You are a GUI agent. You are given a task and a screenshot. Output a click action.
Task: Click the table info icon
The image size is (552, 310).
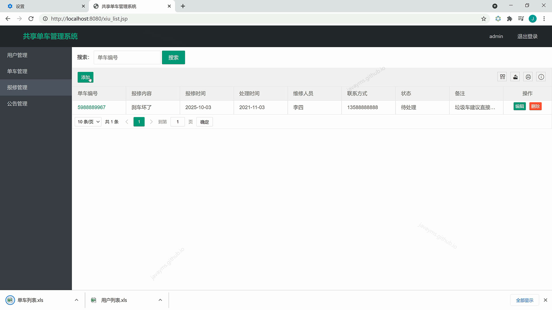[541, 77]
